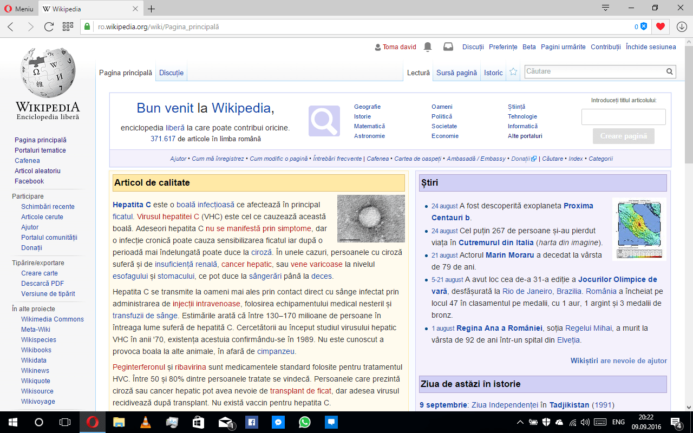
Task: View site security via the green padlock
Action: pyautogui.click(x=87, y=27)
